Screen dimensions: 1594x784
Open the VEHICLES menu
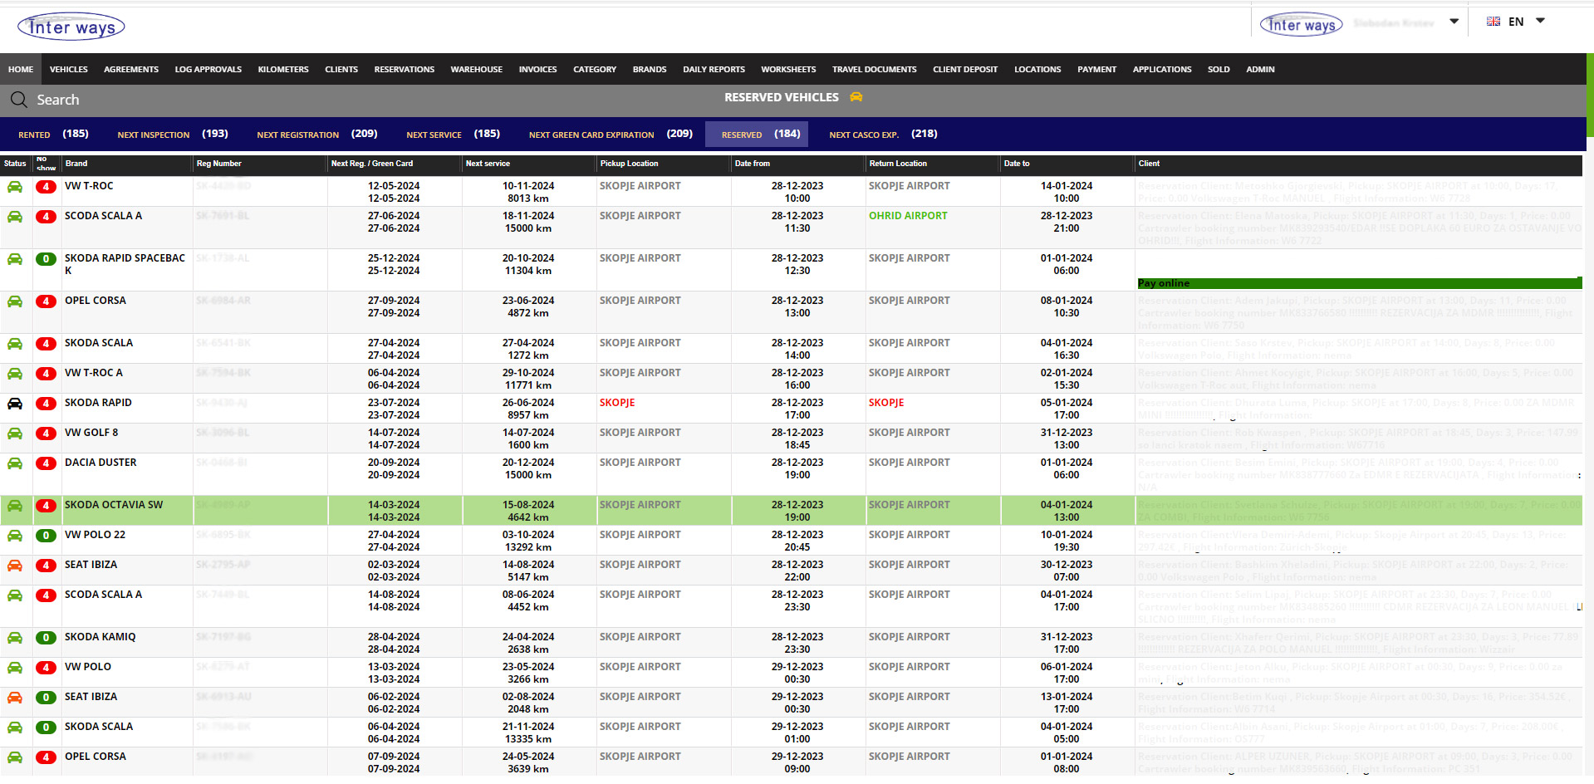coord(68,69)
